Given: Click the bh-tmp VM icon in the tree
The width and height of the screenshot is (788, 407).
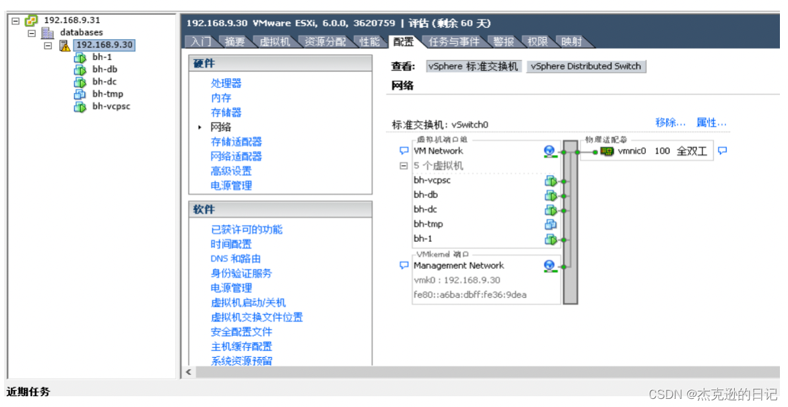Looking at the screenshot, I should pos(80,94).
